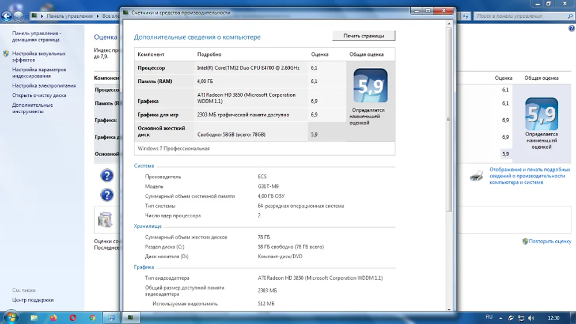Click the Show Desktop strip
This screenshot has height=324, width=576.
(573, 318)
